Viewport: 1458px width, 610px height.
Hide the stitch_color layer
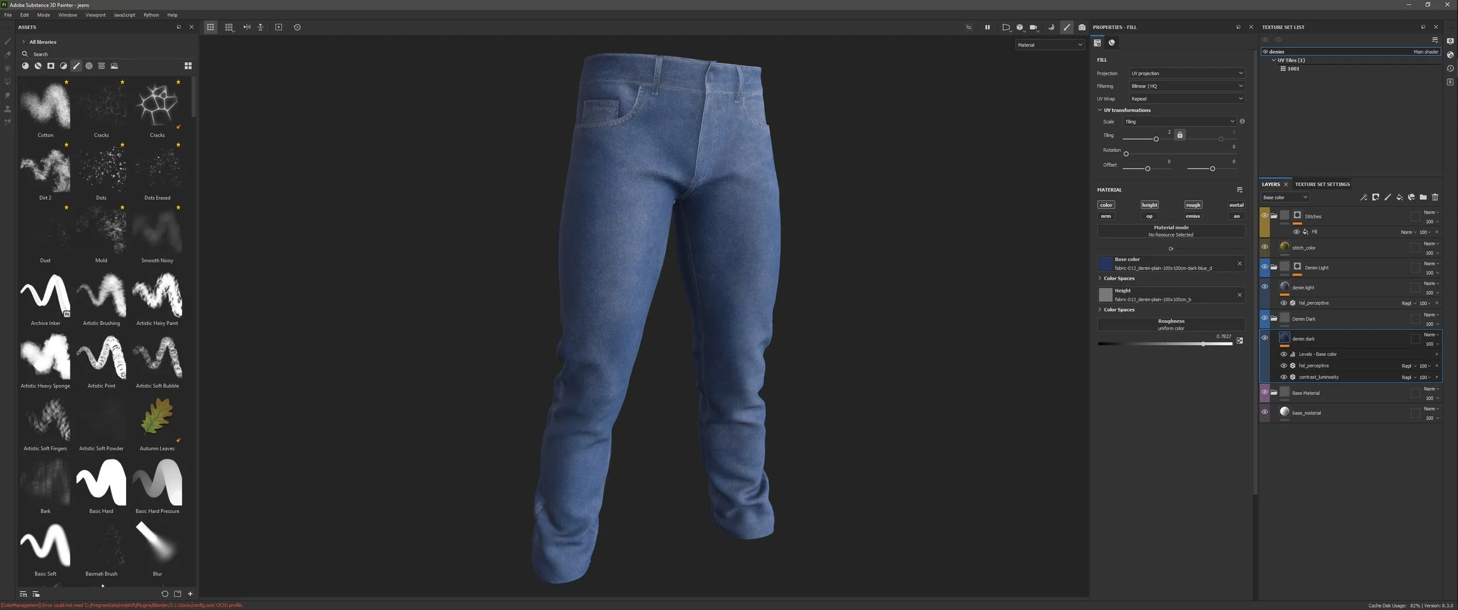click(x=1264, y=247)
